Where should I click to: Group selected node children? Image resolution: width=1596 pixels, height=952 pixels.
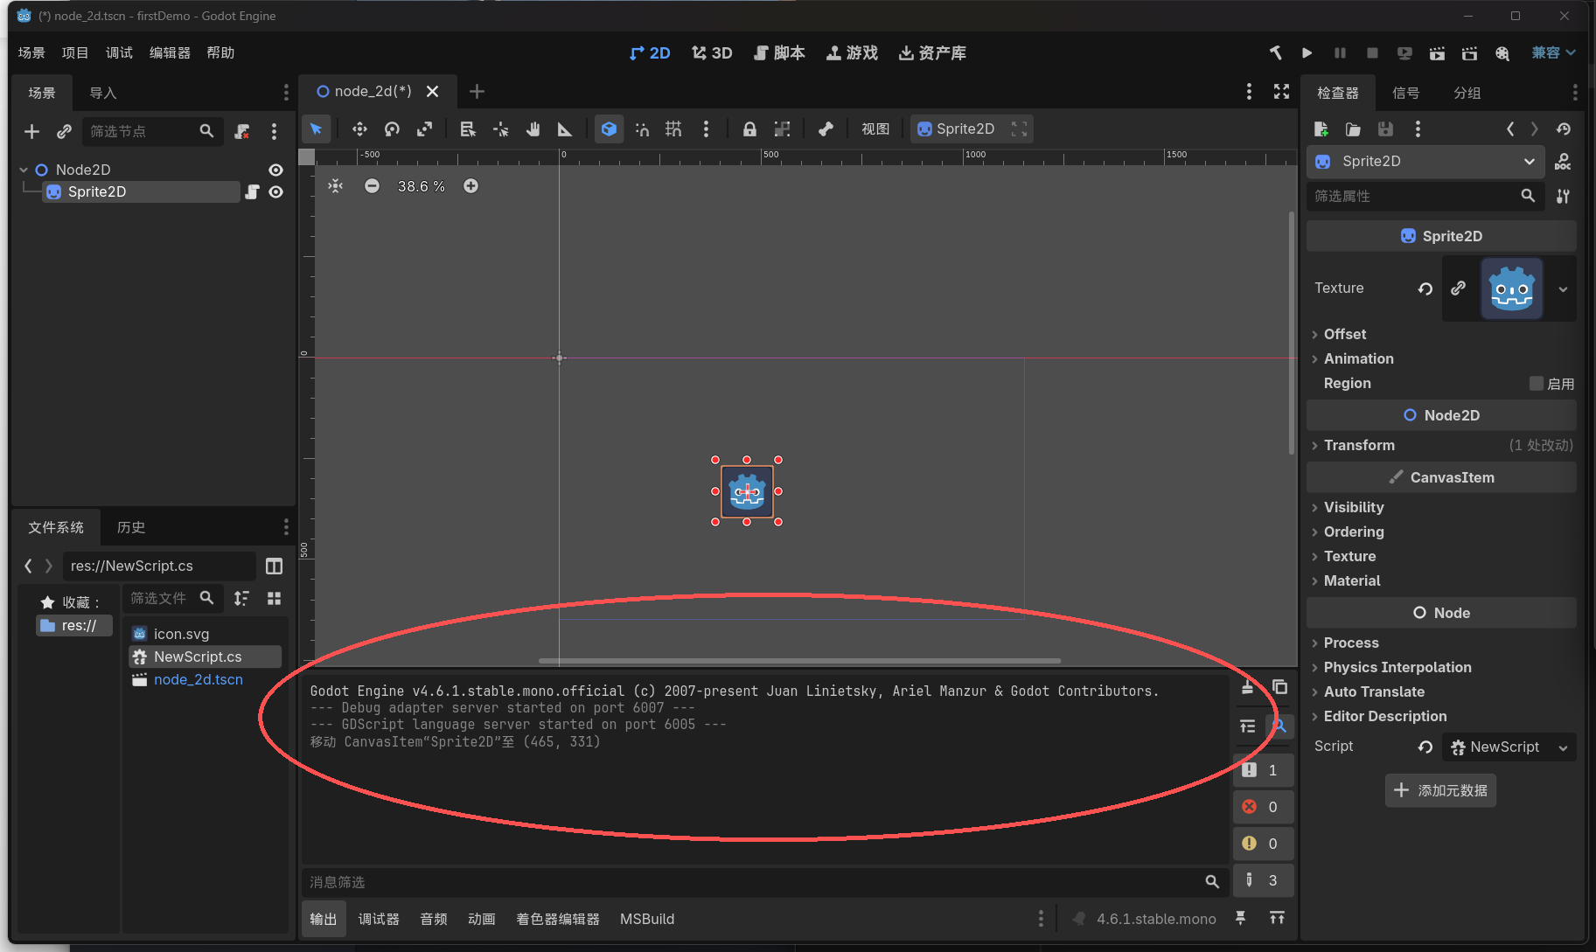(782, 129)
